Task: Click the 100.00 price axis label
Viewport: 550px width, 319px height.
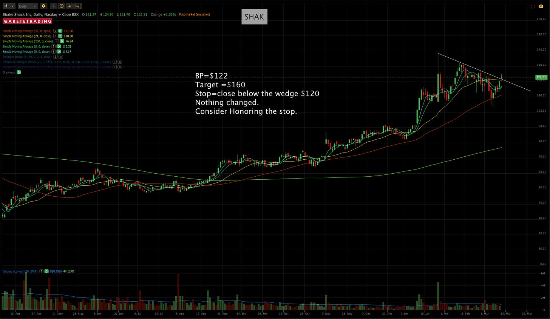Action: coord(541,111)
